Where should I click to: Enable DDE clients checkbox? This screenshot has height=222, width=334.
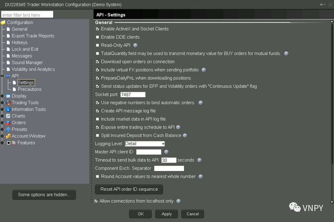tap(97, 37)
